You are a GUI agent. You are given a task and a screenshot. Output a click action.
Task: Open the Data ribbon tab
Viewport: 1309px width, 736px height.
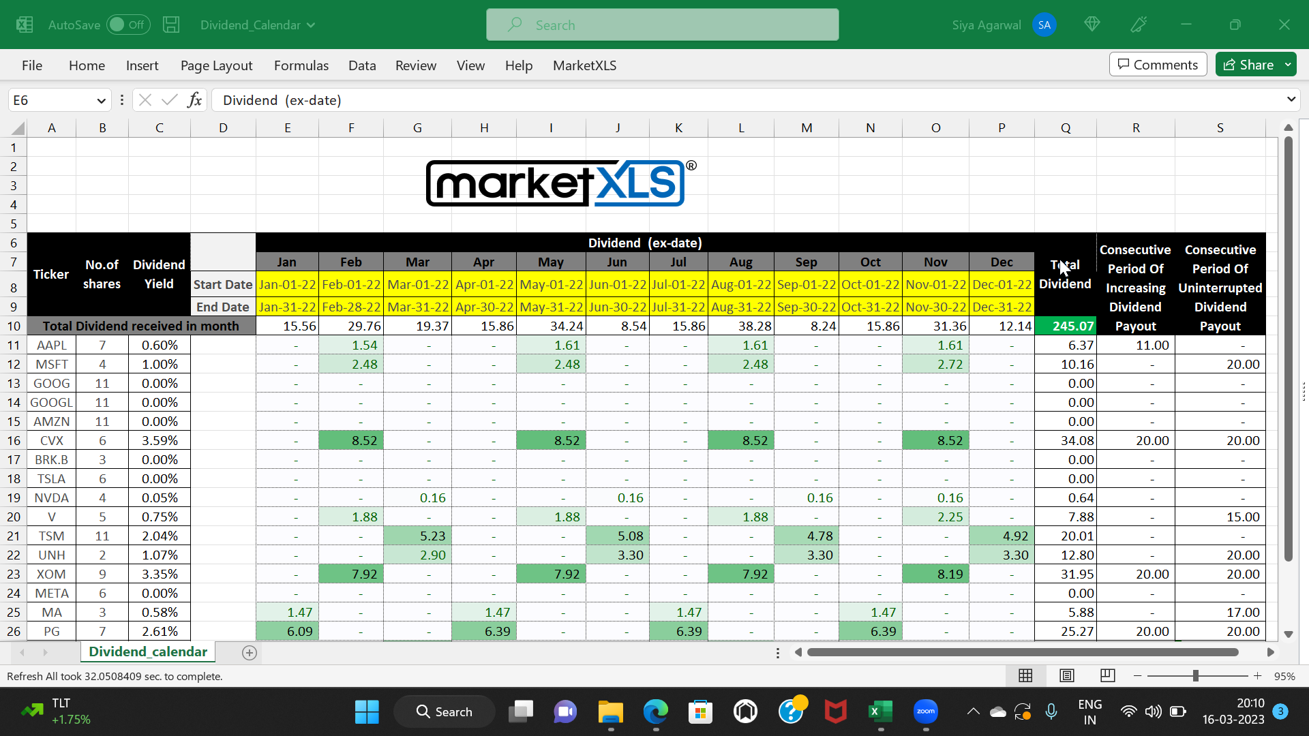coord(362,65)
